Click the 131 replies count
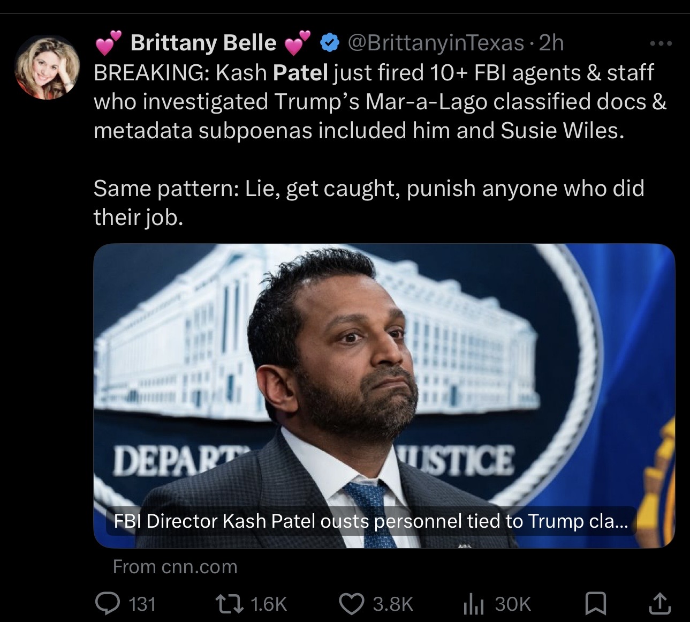The width and height of the screenshot is (690, 622). [142, 604]
